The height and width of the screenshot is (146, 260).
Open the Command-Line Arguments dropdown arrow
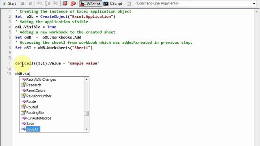point(254,4)
